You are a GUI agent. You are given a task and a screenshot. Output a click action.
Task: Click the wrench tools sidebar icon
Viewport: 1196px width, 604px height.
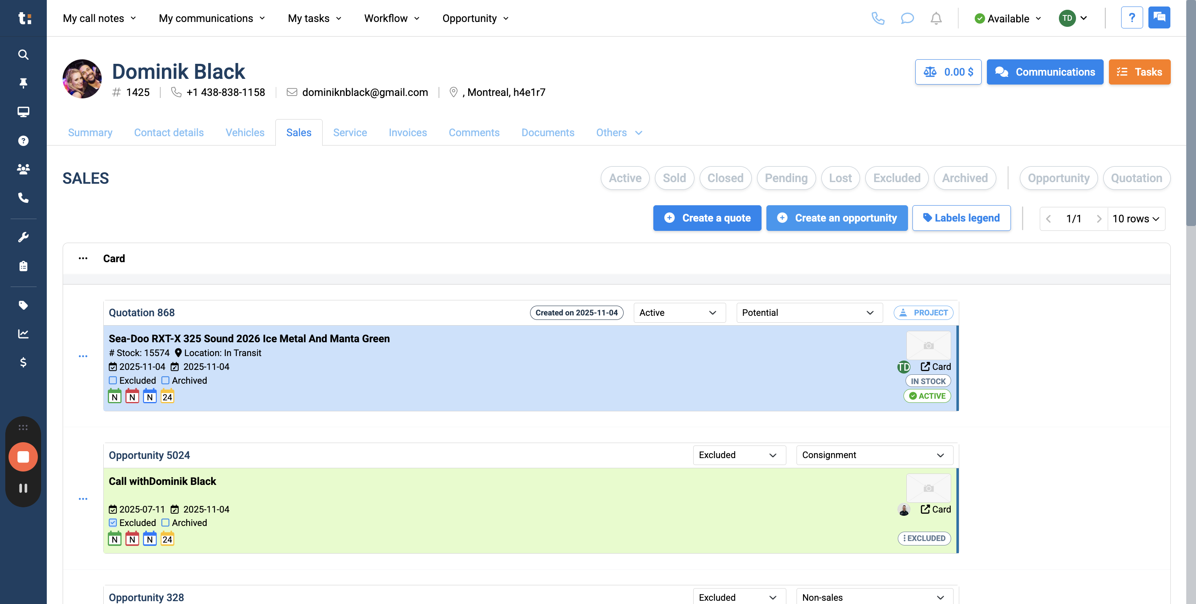pos(23,237)
